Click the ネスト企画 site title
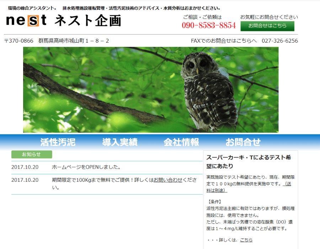The width and height of the screenshot is (320, 249). click(x=87, y=21)
